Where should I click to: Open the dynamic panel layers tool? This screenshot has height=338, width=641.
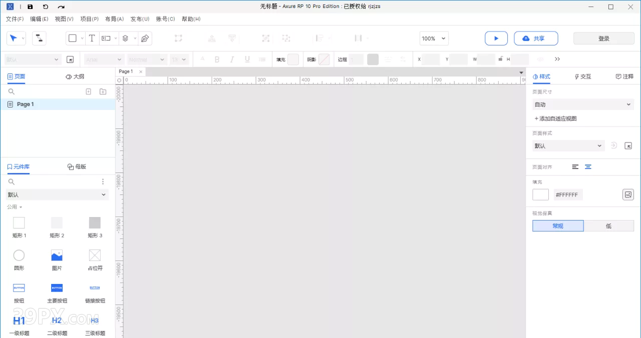tap(126, 38)
